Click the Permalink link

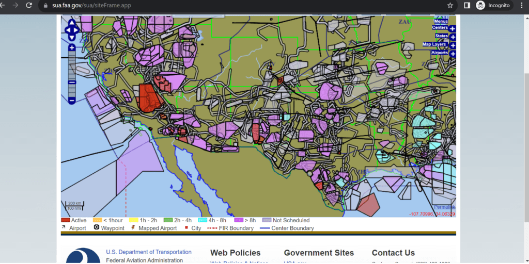coord(444,207)
